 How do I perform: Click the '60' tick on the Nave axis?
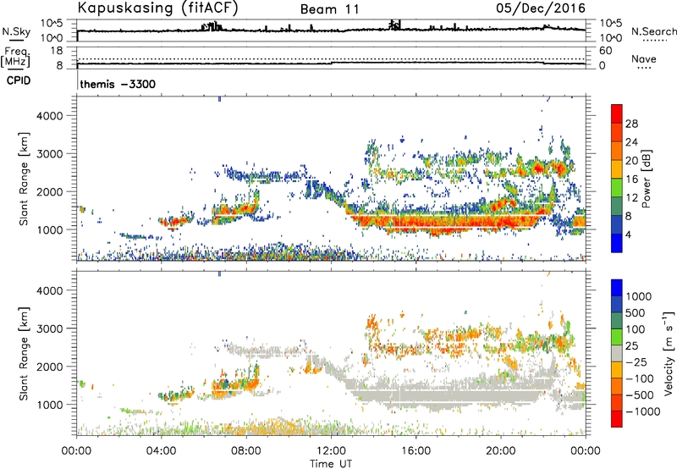click(x=605, y=51)
